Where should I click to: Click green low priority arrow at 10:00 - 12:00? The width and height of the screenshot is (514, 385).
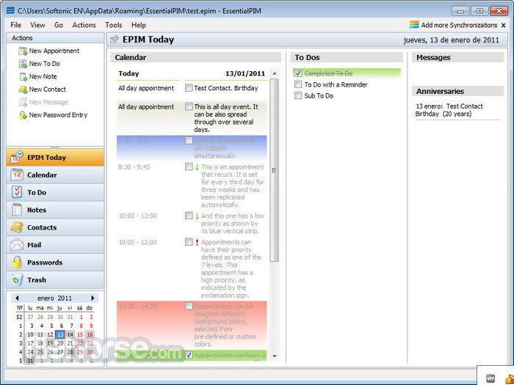(197, 216)
